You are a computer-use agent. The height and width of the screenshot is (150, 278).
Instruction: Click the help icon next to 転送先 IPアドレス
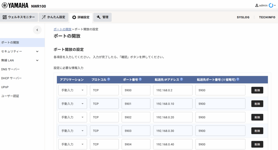[181, 79]
